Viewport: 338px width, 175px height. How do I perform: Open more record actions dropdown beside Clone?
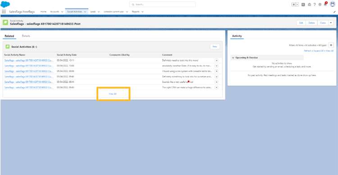click(331, 23)
